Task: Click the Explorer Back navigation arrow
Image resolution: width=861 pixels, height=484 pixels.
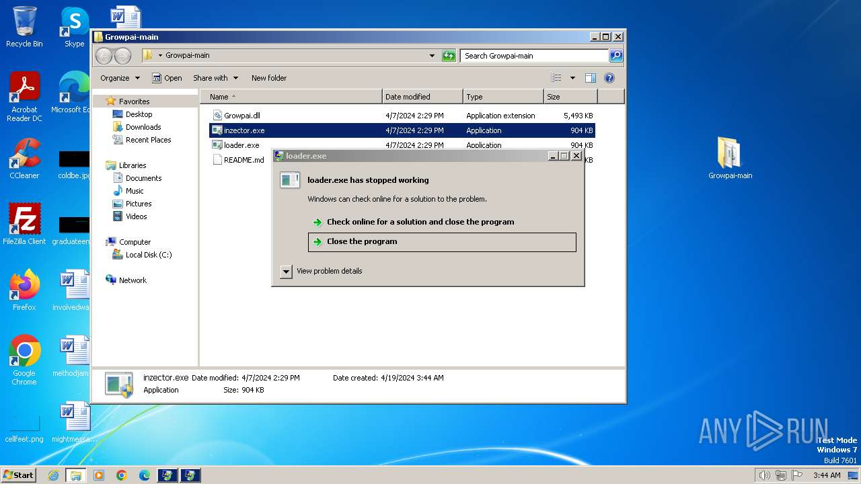Action: click(x=104, y=56)
